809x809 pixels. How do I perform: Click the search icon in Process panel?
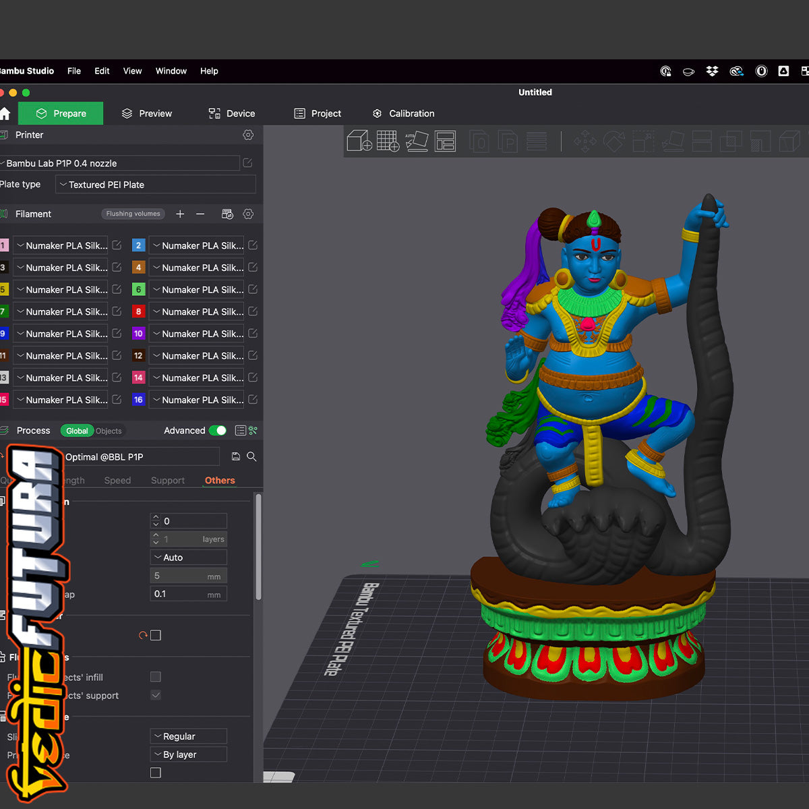click(251, 456)
